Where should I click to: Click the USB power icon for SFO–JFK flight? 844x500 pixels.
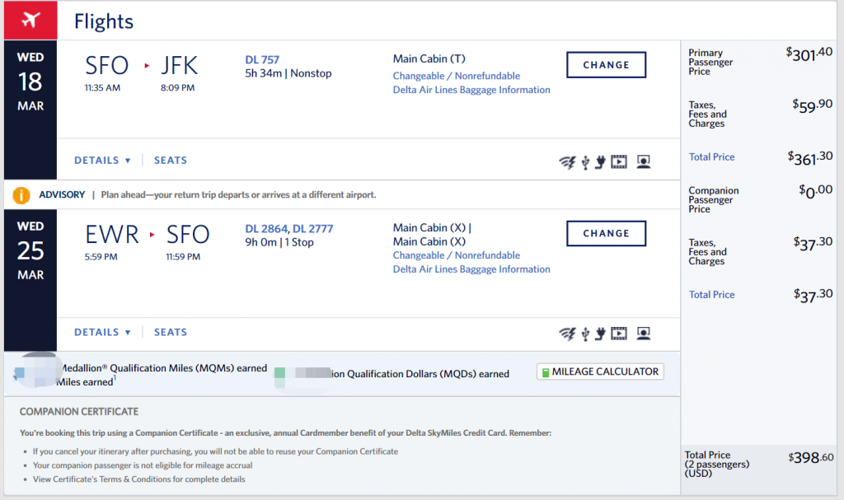coord(585,162)
